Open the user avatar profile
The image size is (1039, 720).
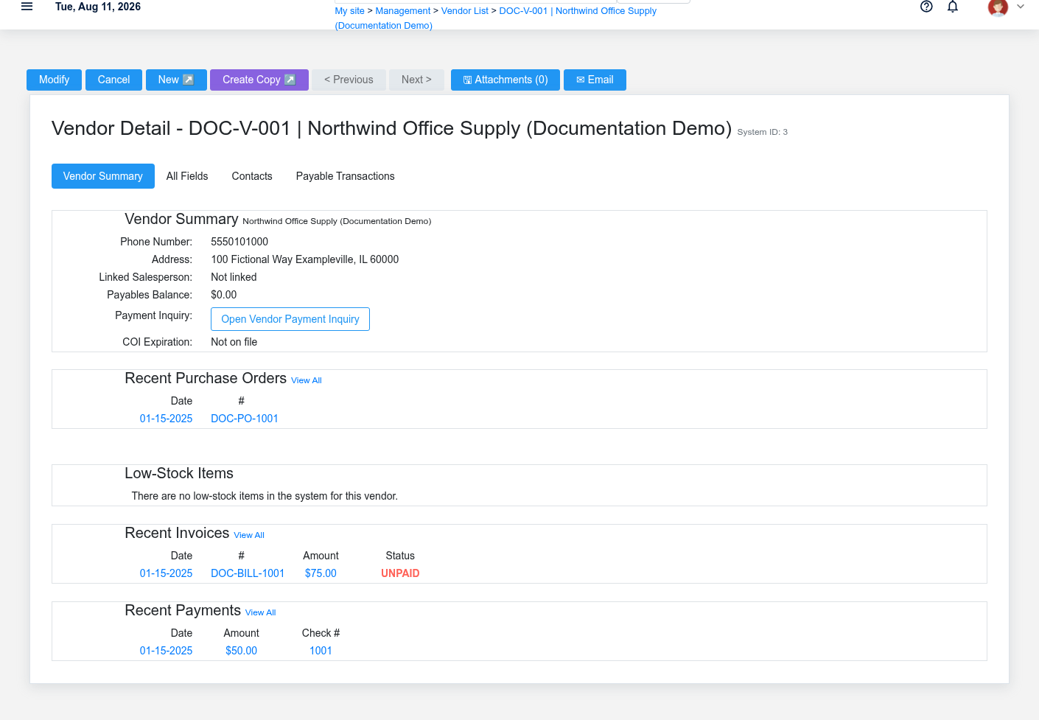(x=998, y=7)
